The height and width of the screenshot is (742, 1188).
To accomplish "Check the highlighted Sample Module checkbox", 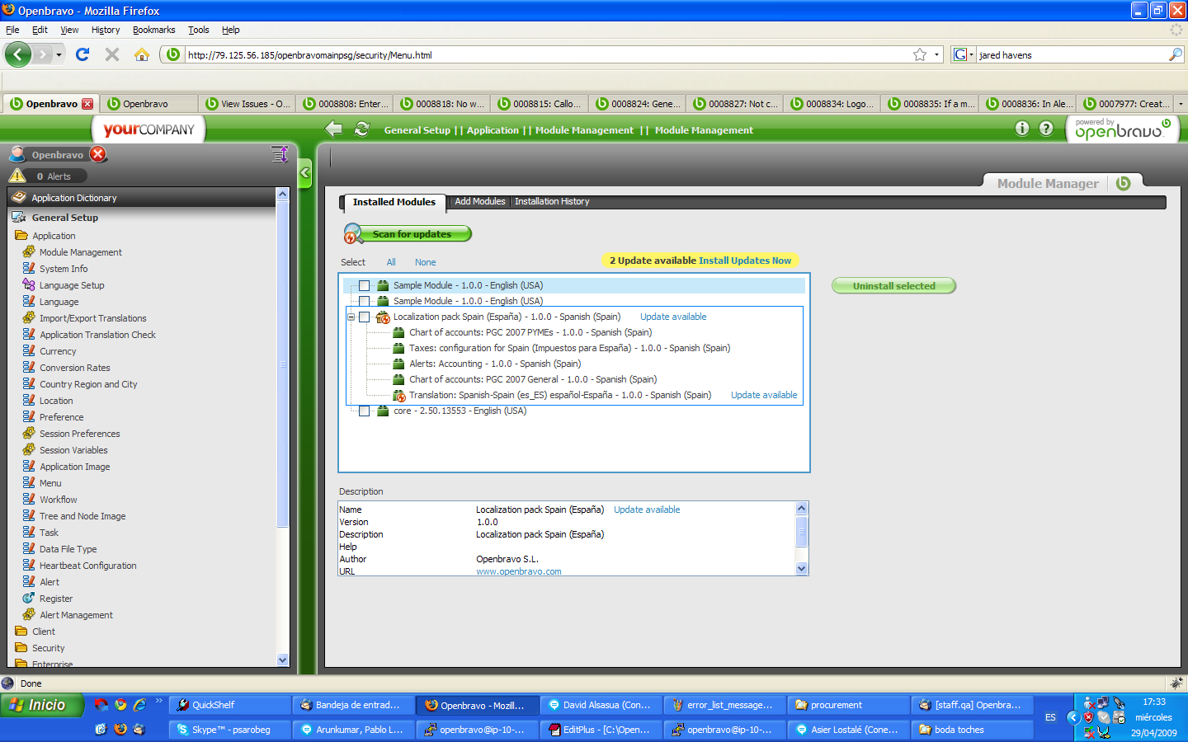I will tap(364, 286).
